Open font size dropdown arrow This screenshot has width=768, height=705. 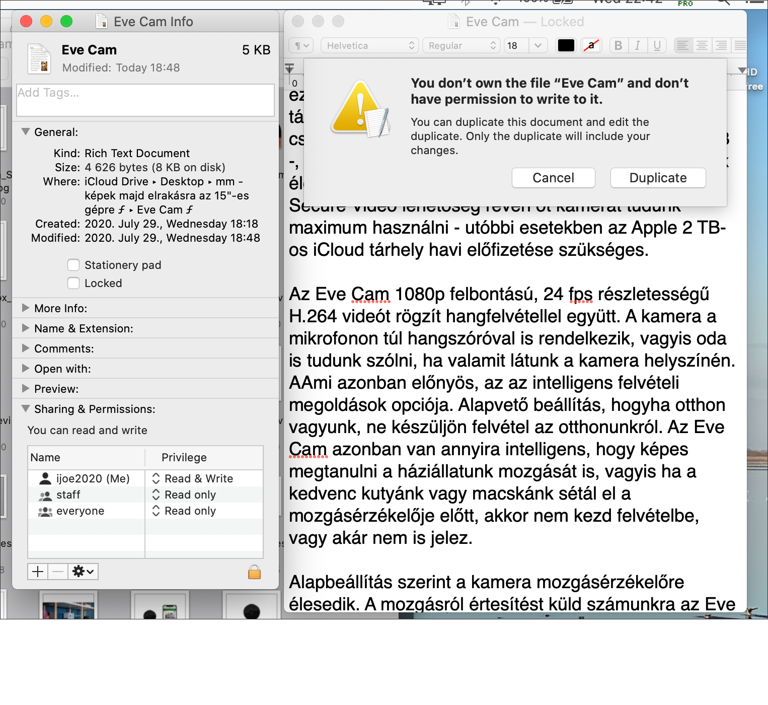538,46
